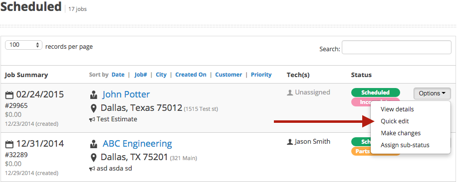Click location pin beside Dallas, Texas 75012
This screenshot has width=457, height=182.
(x=94, y=108)
